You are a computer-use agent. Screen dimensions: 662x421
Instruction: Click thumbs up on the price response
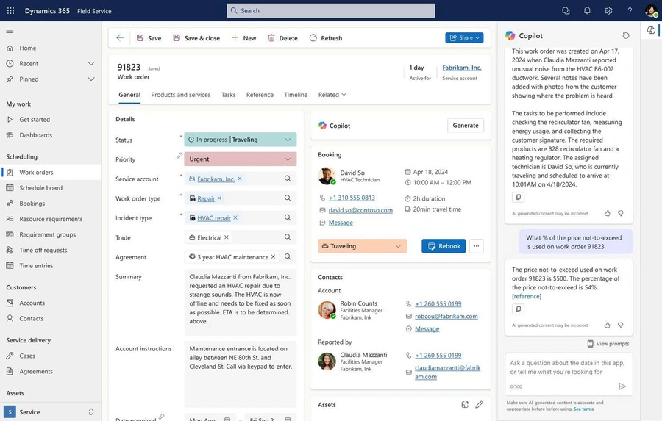point(607,325)
